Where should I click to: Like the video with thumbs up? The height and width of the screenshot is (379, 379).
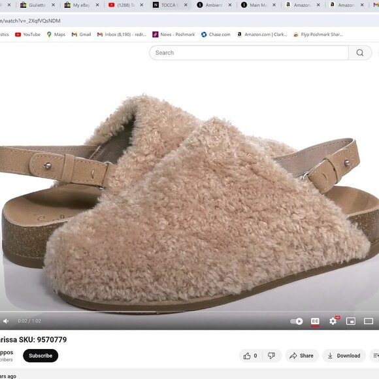250,355
